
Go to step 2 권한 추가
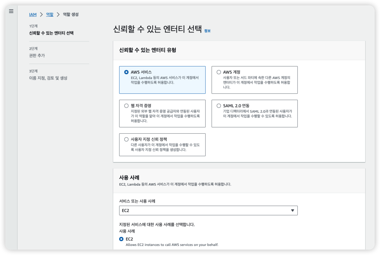click(37, 56)
